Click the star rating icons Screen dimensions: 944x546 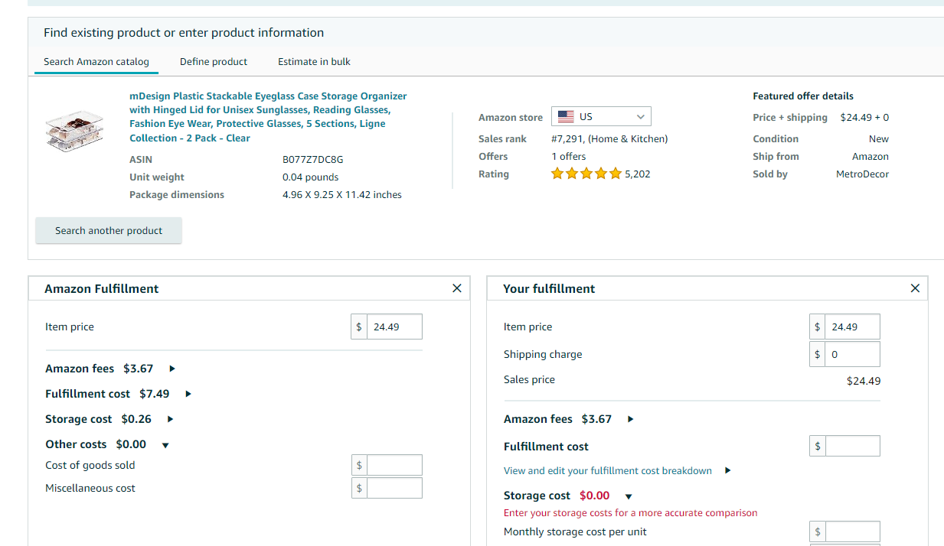point(586,174)
